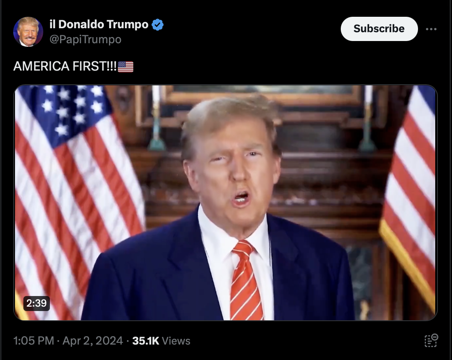Open the three-dot more options menu
Screen dimensions: 452x360
point(431,29)
